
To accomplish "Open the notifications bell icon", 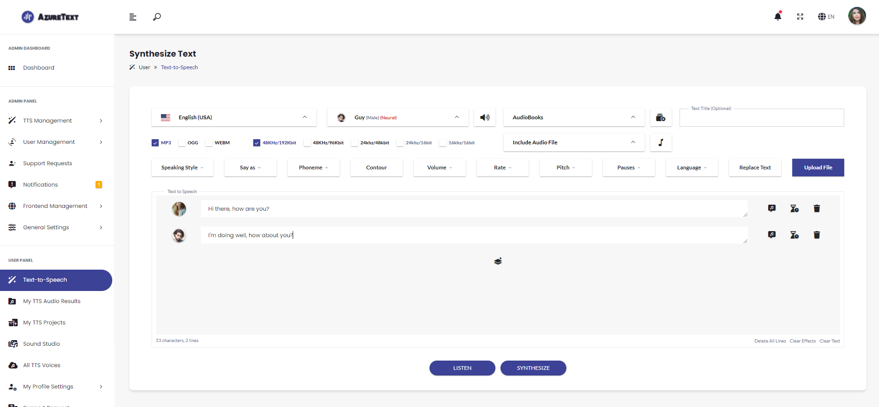I will [x=778, y=16].
